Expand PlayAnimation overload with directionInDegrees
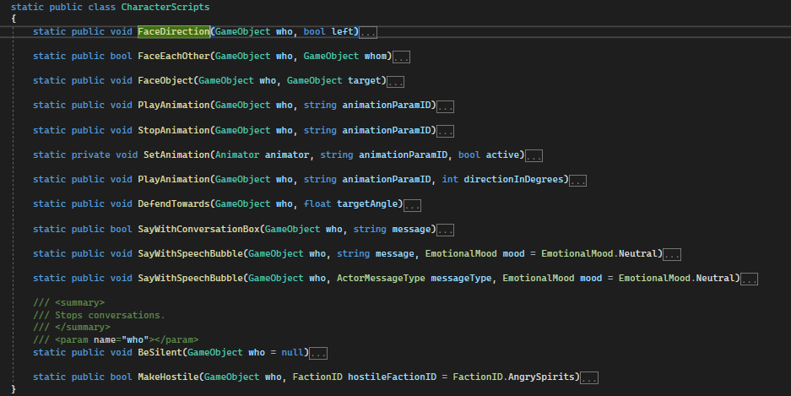791x396 pixels. (x=578, y=181)
